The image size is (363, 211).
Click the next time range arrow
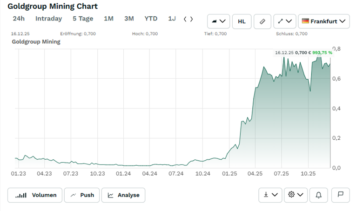click(191, 19)
